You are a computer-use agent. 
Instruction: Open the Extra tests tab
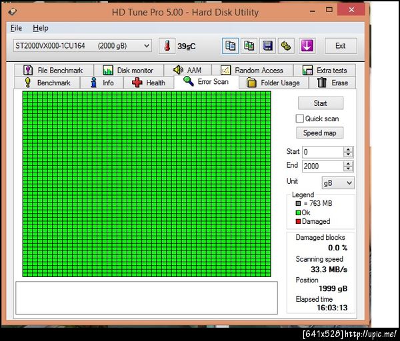coord(325,70)
